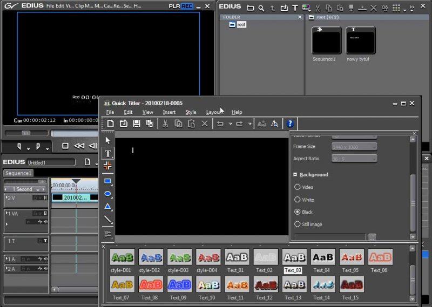Pick the Triangle shape tool
The width and height of the screenshot is (432, 307).
pyautogui.click(x=108, y=207)
